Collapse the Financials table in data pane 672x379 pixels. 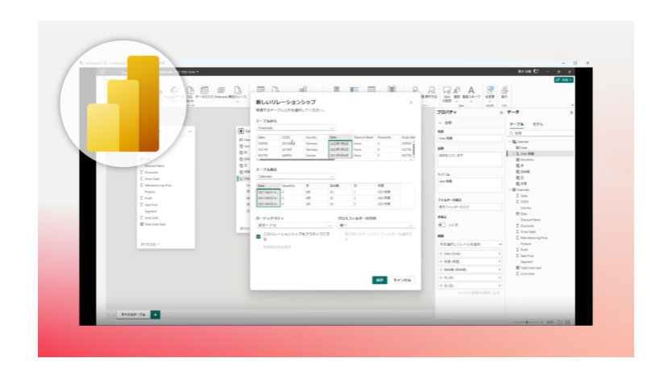pos(510,189)
